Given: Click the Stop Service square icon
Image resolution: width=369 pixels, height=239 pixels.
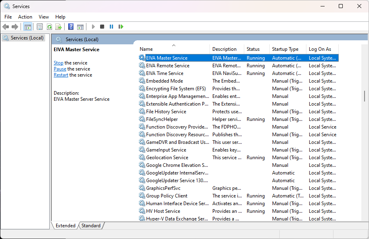Looking at the screenshot, I should [102, 27].
